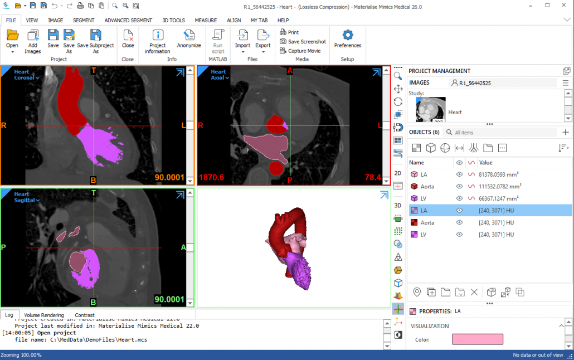
Task: Click the contrast half-circle icon in toolbar
Action: 398,335
